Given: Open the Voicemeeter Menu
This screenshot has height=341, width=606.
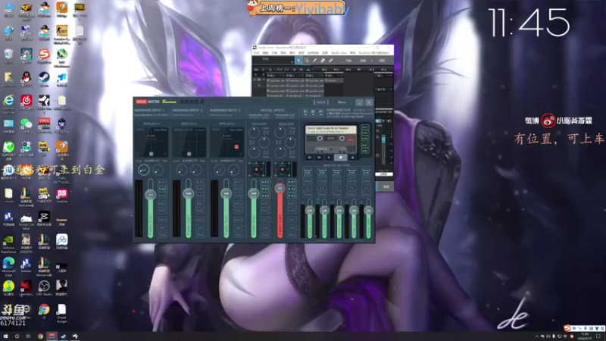Looking at the screenshot, I should [x=342, y=102].
